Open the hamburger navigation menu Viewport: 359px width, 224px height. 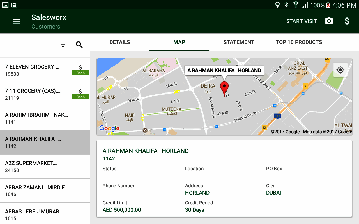[17, 21]
